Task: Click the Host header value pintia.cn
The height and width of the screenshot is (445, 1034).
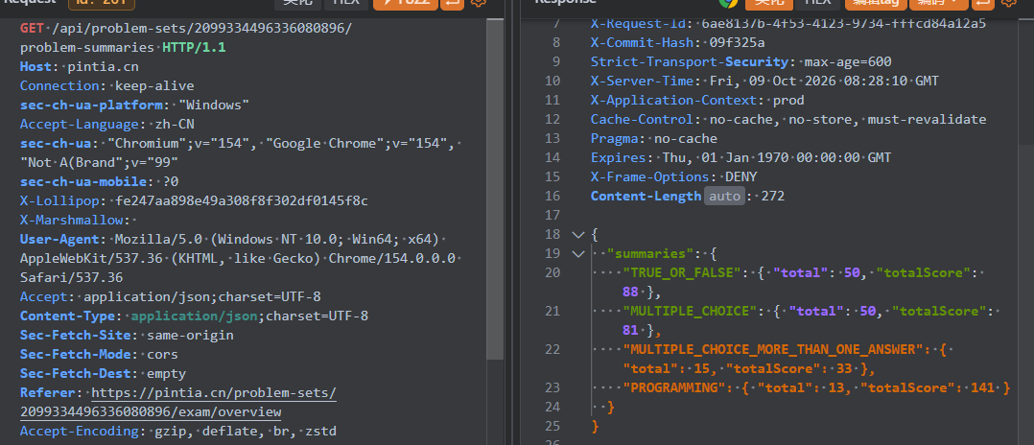Action: (x=103, y=66)
